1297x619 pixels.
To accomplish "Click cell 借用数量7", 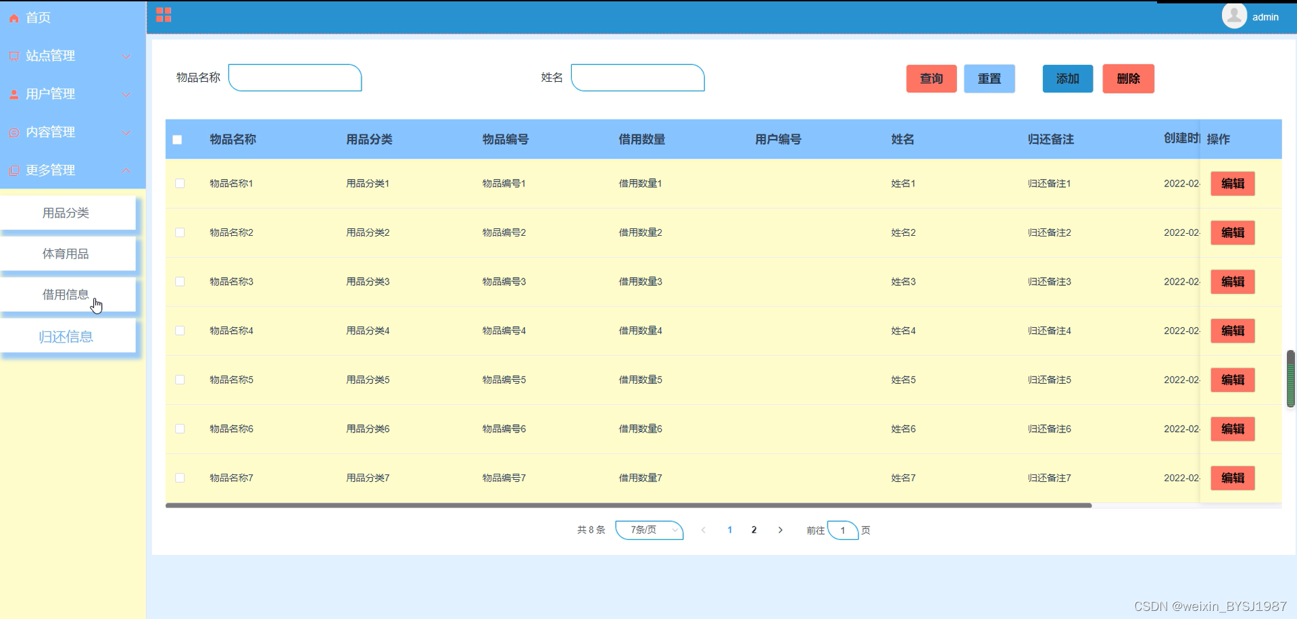I will (x=641, y=478).
